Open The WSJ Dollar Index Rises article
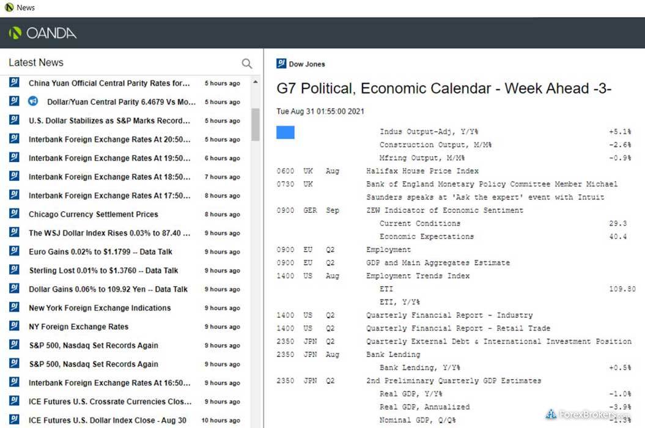645x428 pixels. pos(109,233)
